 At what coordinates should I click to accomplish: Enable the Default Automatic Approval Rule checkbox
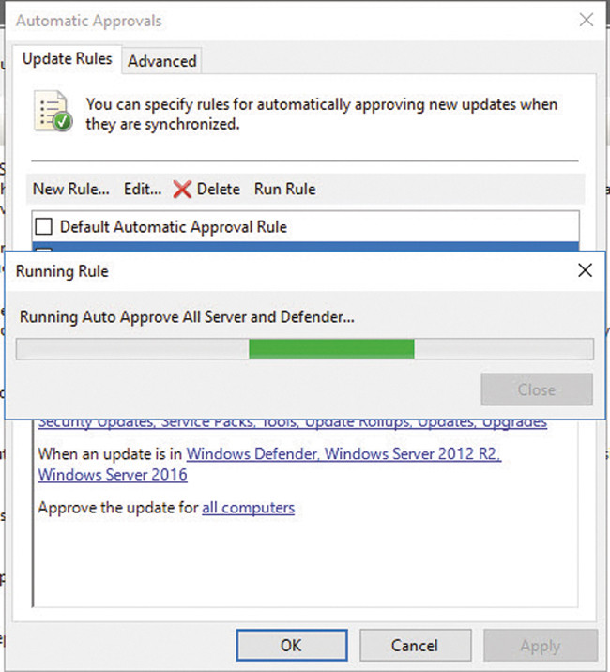point(43,226)
